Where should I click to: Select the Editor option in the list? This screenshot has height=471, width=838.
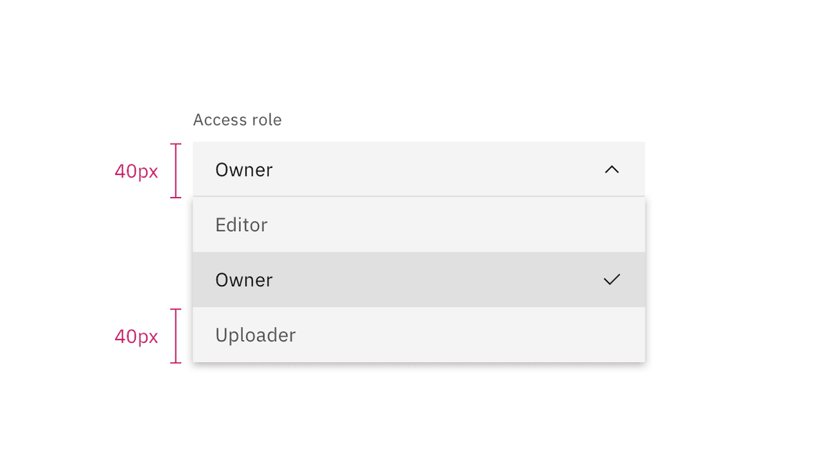click(x=418, y=225)
